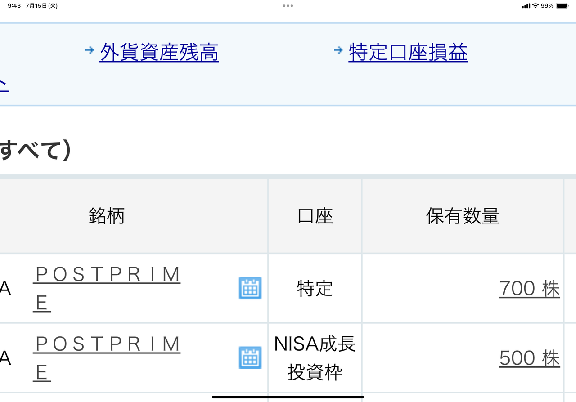Tap the home indicator bar at screen bottom

tap(288, 397)
